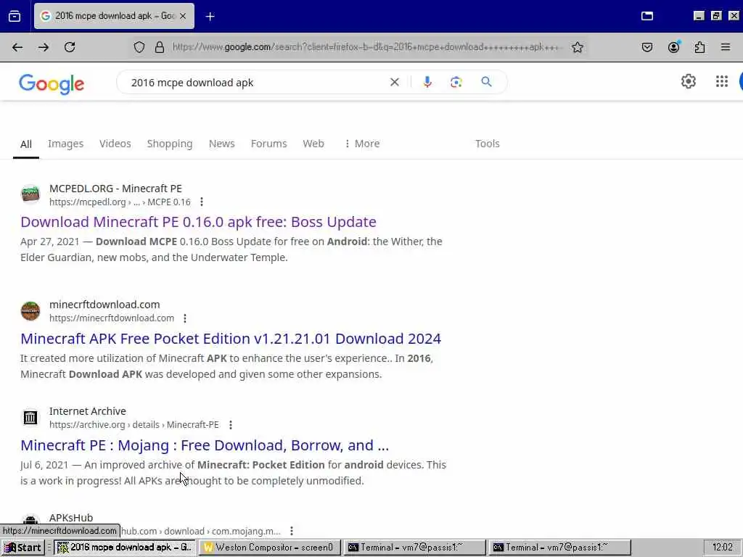Open Minecraft PE : Mojang archive link
This screenshot has height=557, width=743.
pyautogui.click(x=205, y=445)
